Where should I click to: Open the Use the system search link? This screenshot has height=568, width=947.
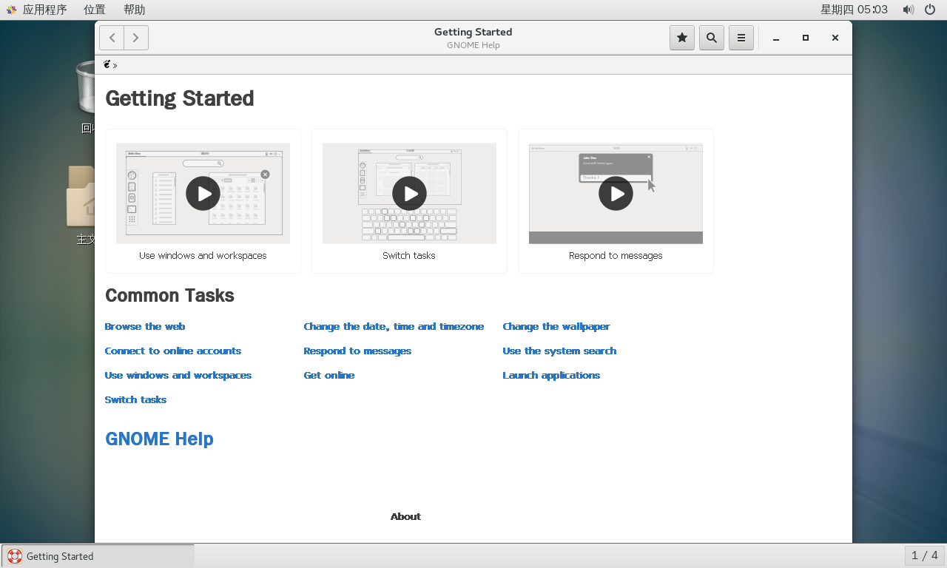pyautogui.click(x=559, y=351)
